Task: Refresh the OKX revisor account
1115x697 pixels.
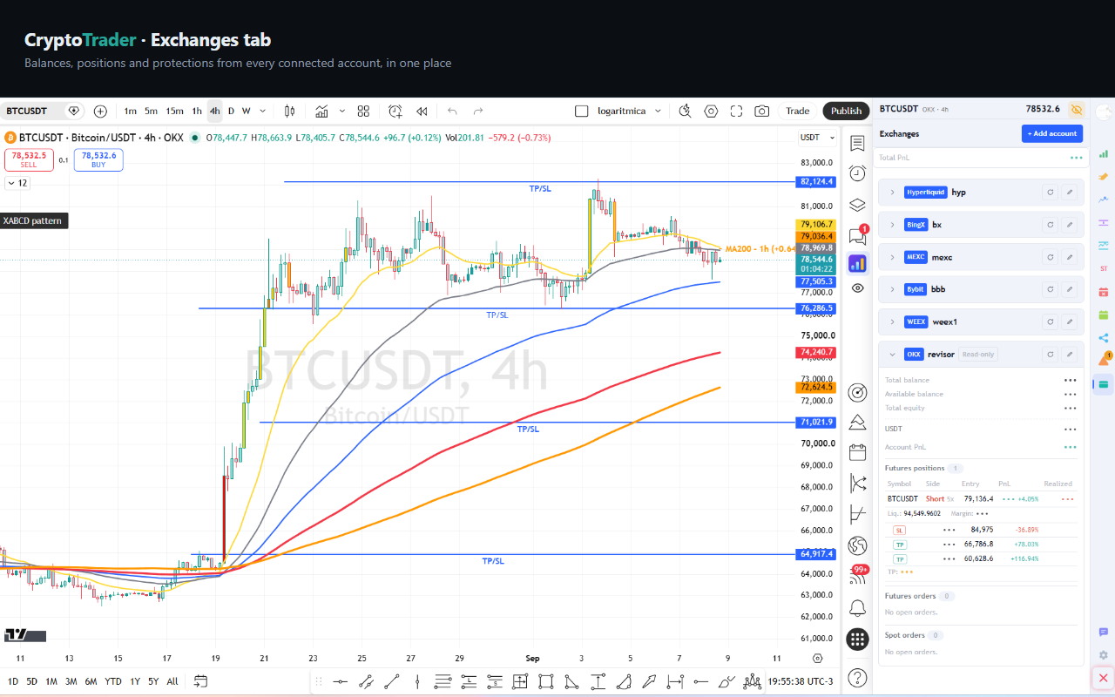Action: coord(1051,355)
